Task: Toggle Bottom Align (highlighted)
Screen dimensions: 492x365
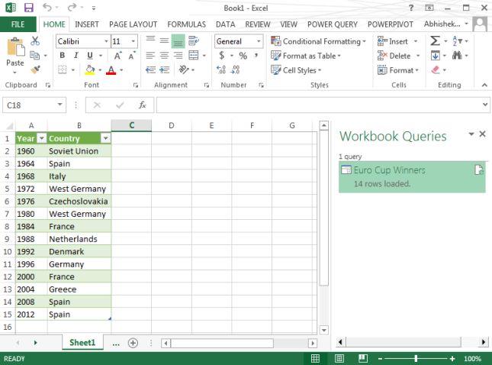Action: coord(178,41)
